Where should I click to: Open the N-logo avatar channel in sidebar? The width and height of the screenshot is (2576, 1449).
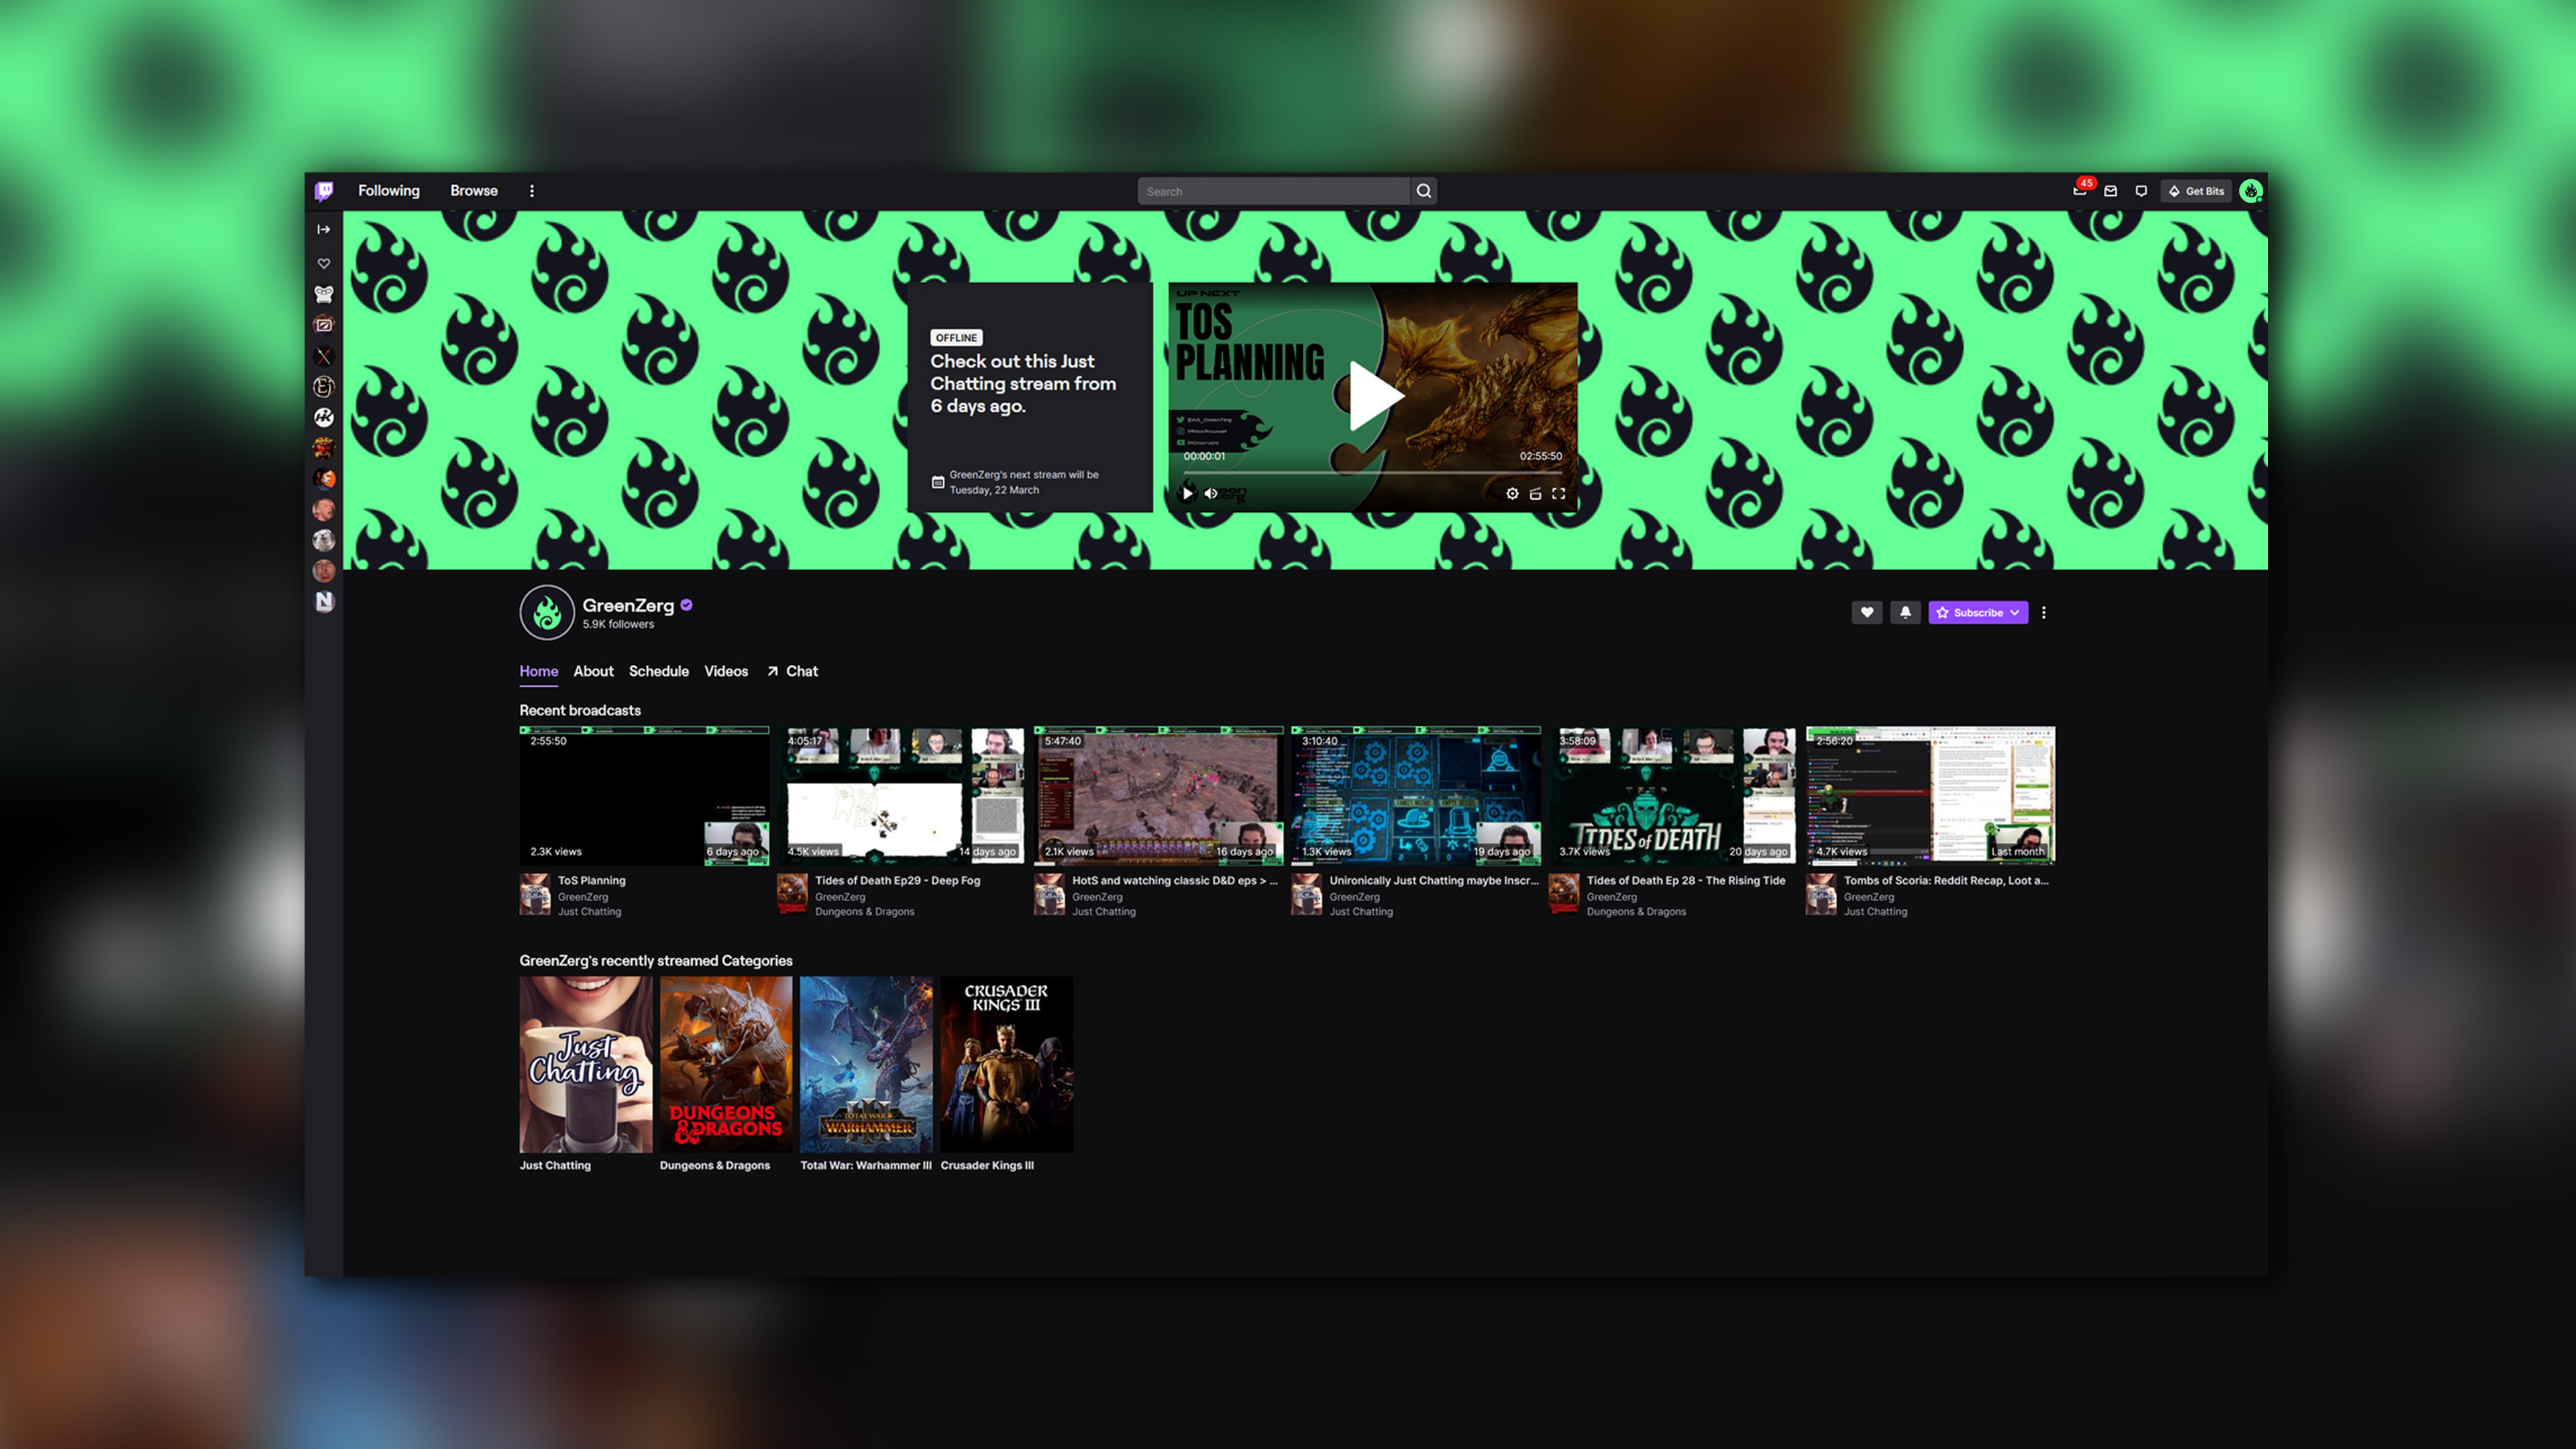coord(324,602)
